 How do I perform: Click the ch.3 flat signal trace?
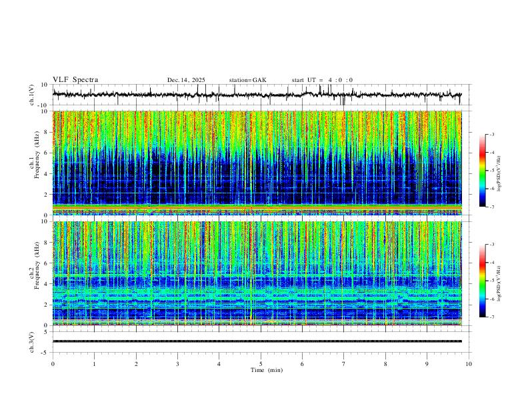tap(257, 341)
